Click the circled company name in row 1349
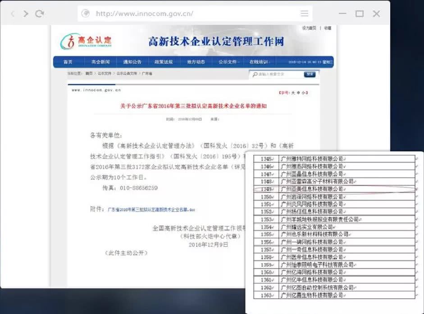This screenshot has height=314, width=424. 312,189
